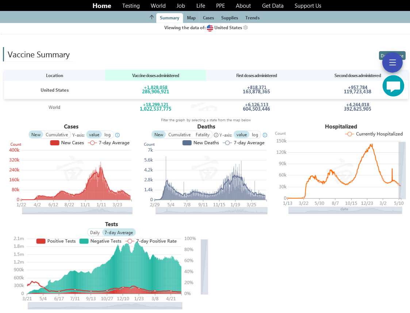Screen dimensions: 410x313
Task: Click the info icon beside Deaths Y-axis log
Action: point(265,135)
